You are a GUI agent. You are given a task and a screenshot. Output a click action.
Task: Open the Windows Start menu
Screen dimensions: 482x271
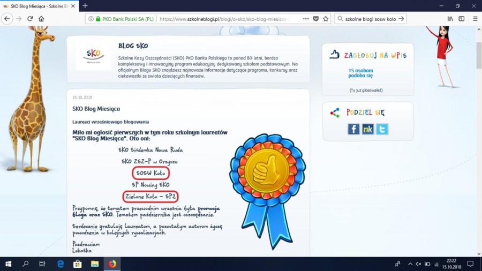8,264
